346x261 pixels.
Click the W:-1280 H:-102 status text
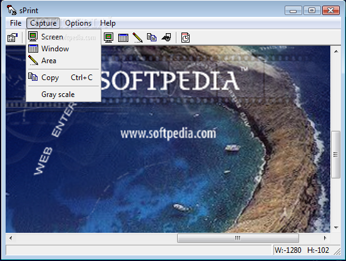[302, 250]
